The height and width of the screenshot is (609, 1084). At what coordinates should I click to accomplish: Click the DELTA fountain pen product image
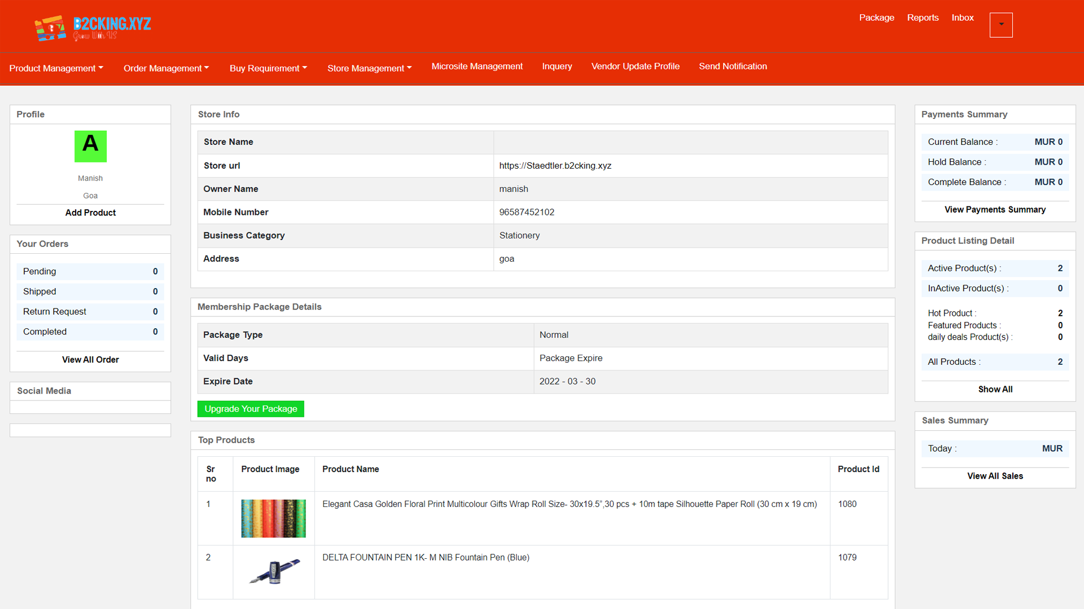pyautogui.click(x=273, y=571)
